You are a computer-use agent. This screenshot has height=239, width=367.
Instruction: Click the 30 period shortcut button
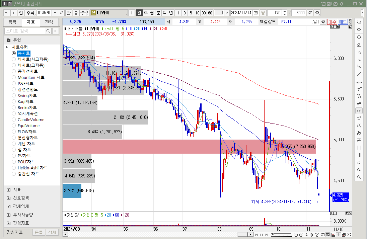point(204,13)
